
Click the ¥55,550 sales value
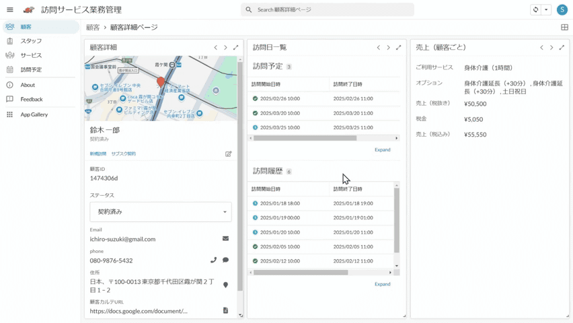475,135
